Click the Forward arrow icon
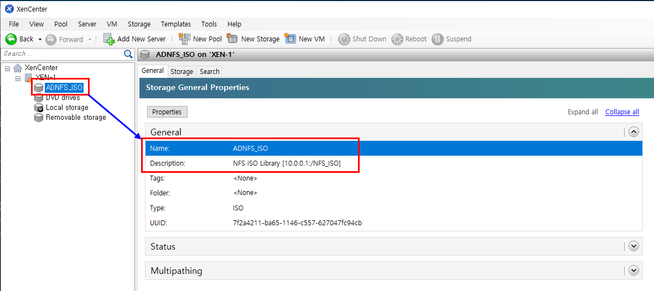 50,39
